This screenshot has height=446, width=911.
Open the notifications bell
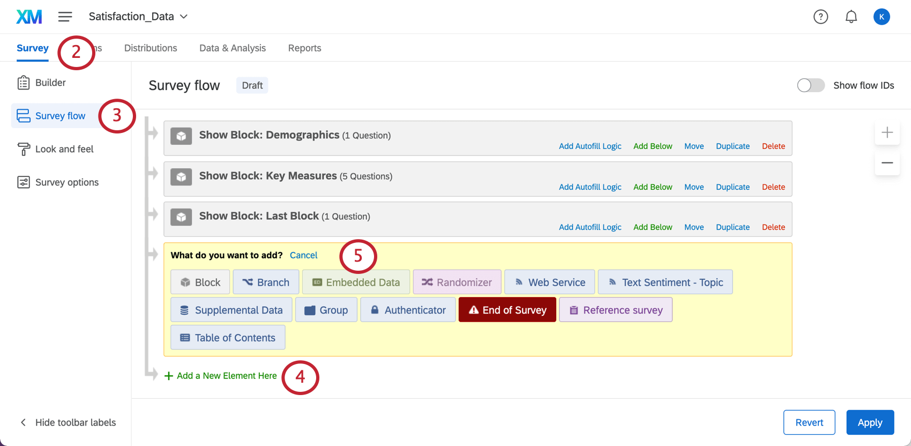tap(851, 17)
